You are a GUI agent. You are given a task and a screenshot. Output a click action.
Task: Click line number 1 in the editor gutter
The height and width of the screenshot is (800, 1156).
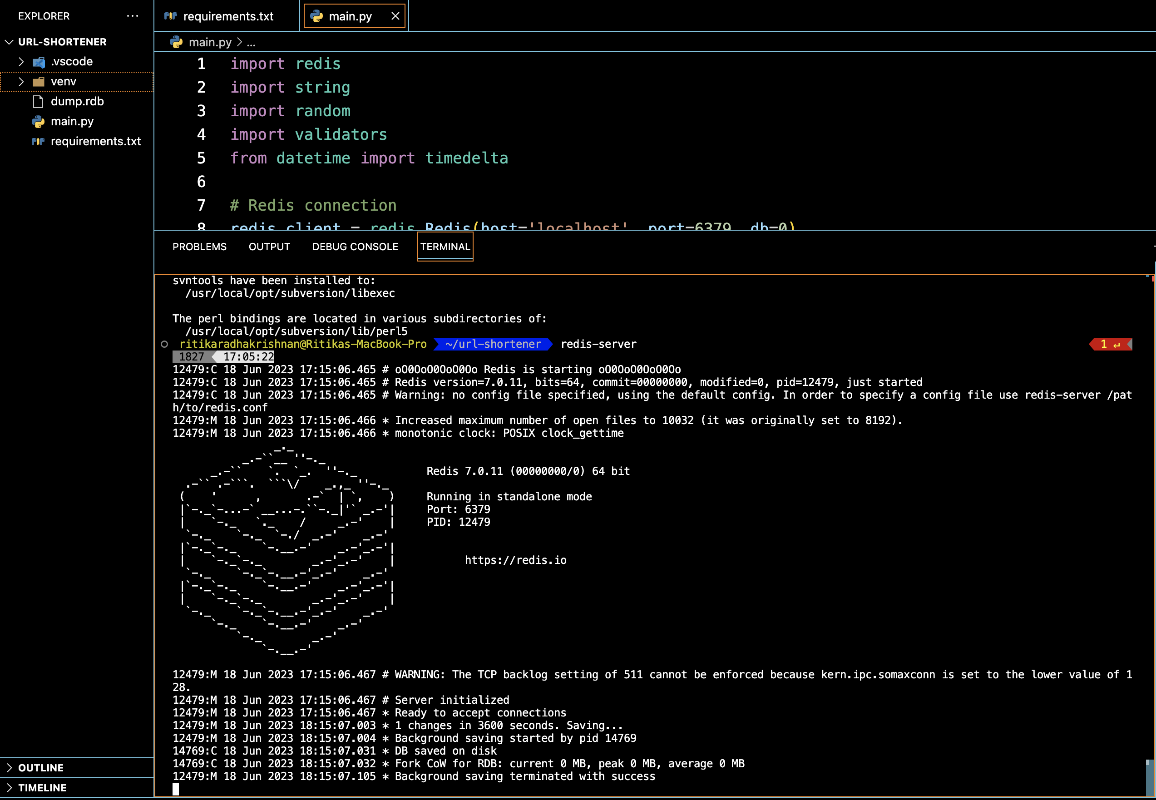pyautogui.click(x=201, y=64)
